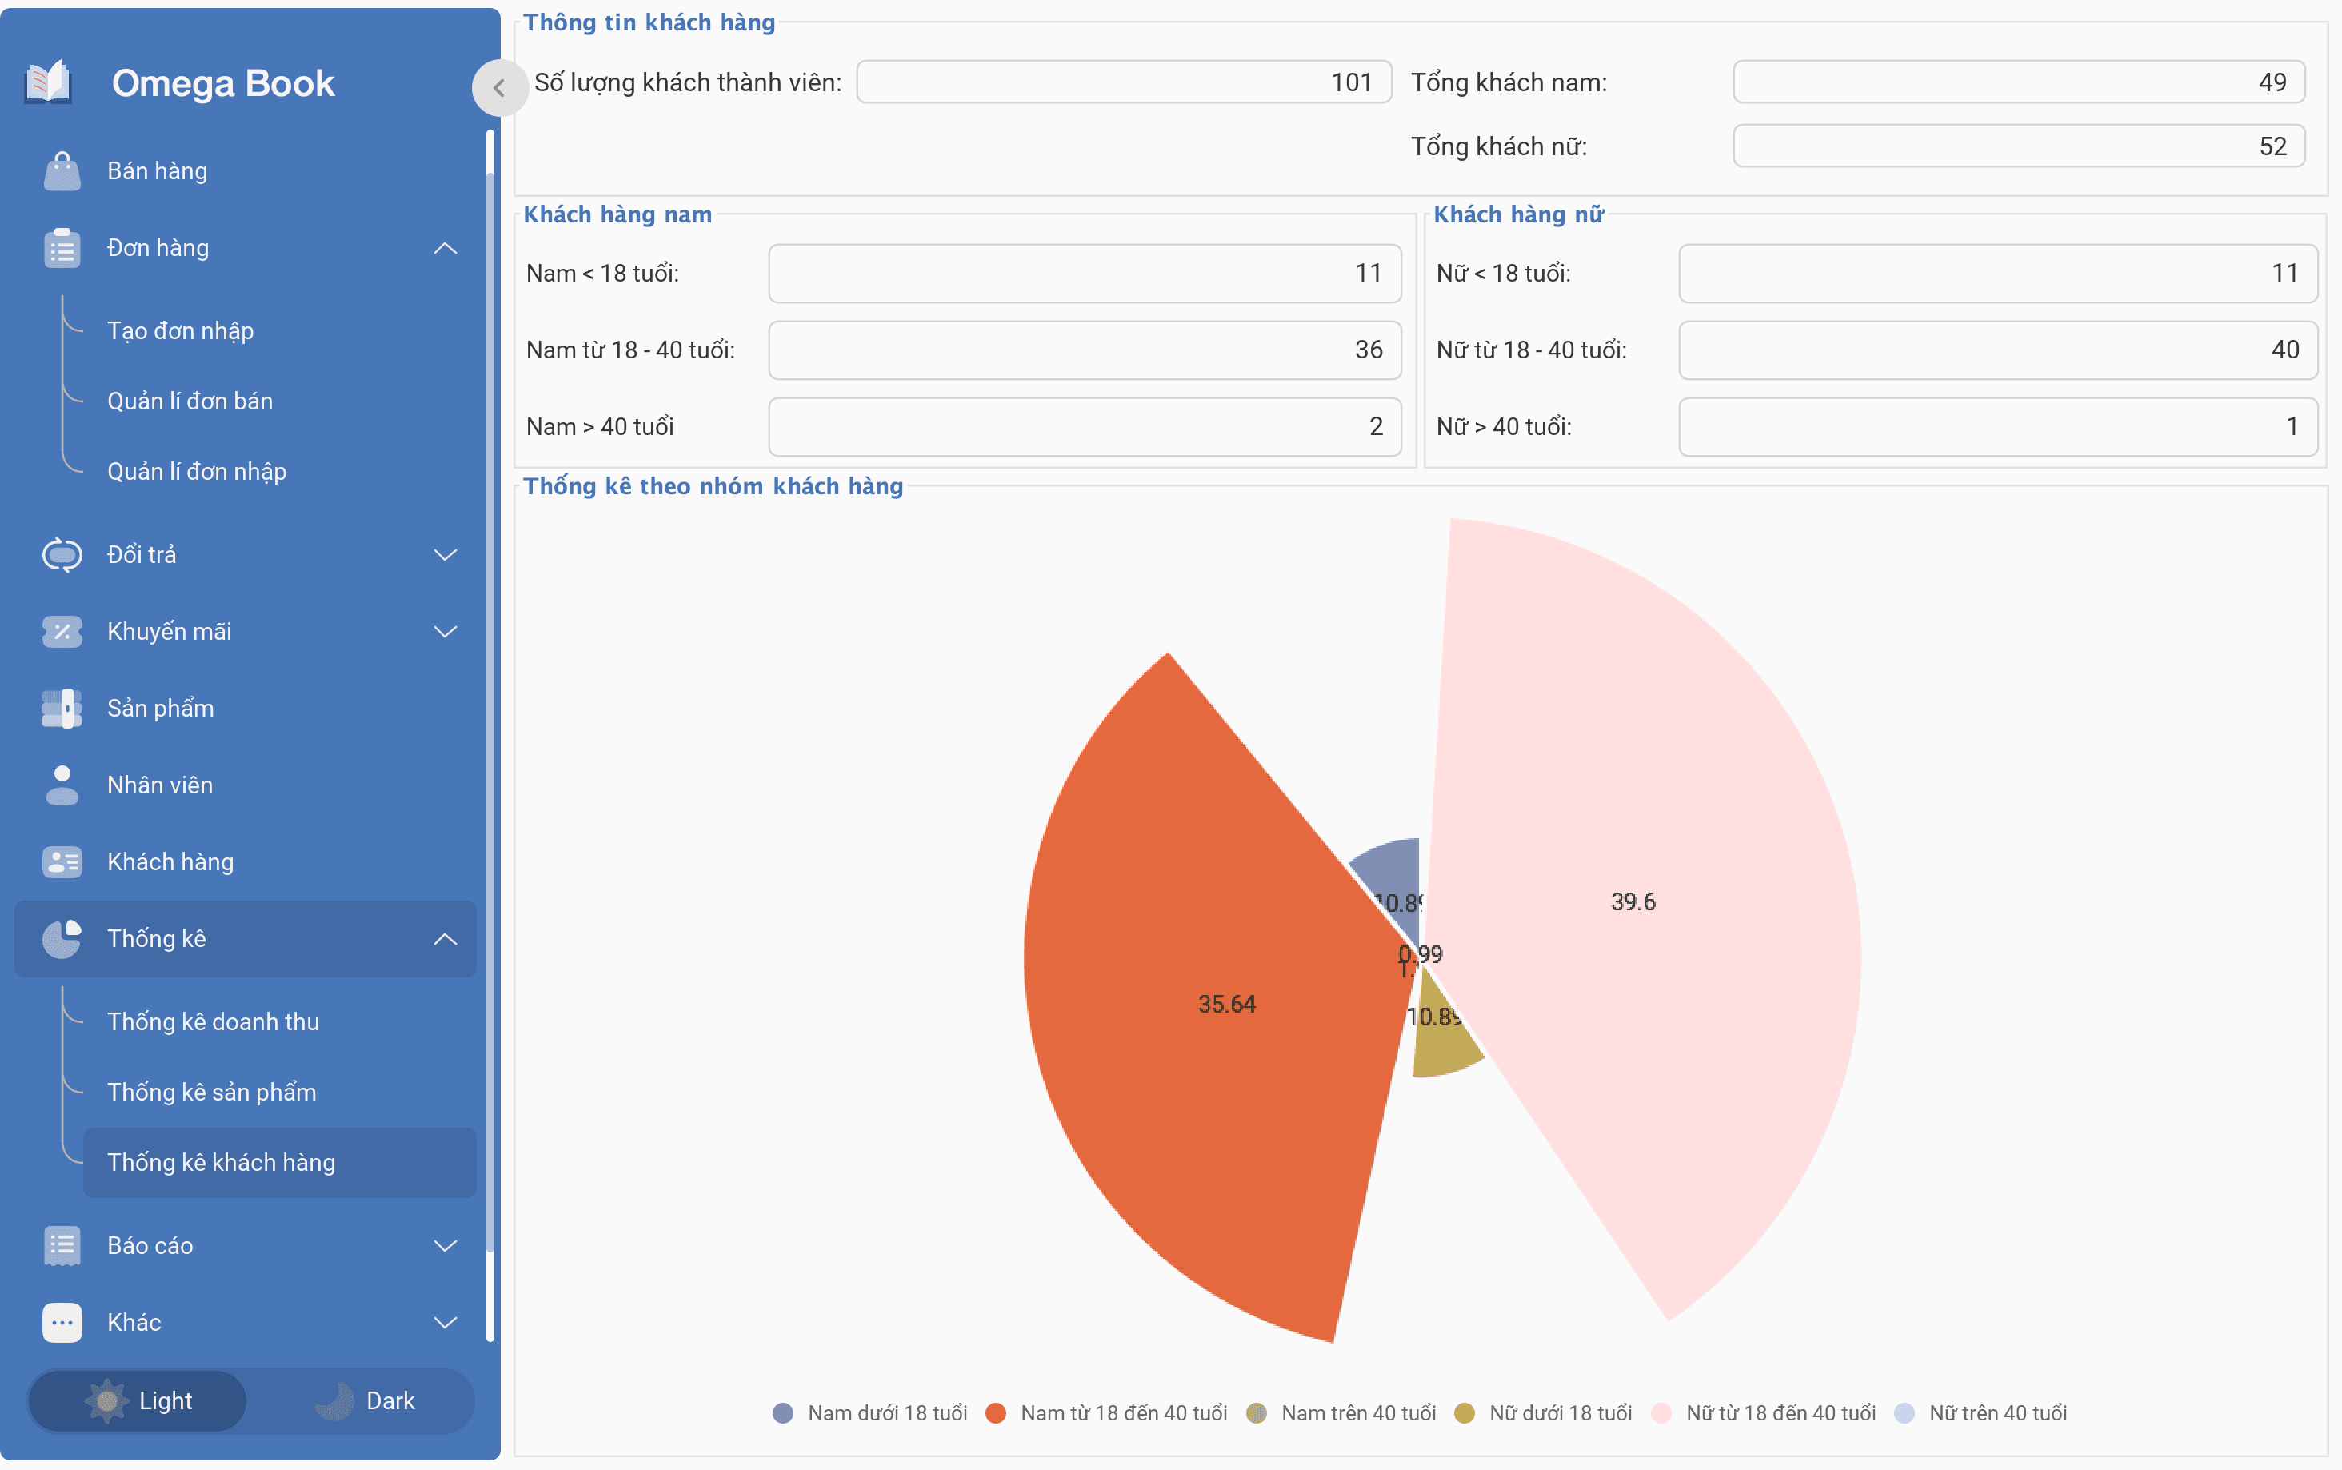Viewport: 2342px width, 1470px height.
Task: Switch to Dark theme
Action: pyautogui.click(x=366, y=1401)
